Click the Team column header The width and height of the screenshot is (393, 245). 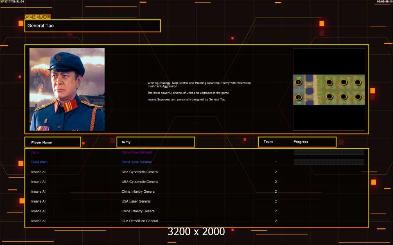click(x=268, y=142)
